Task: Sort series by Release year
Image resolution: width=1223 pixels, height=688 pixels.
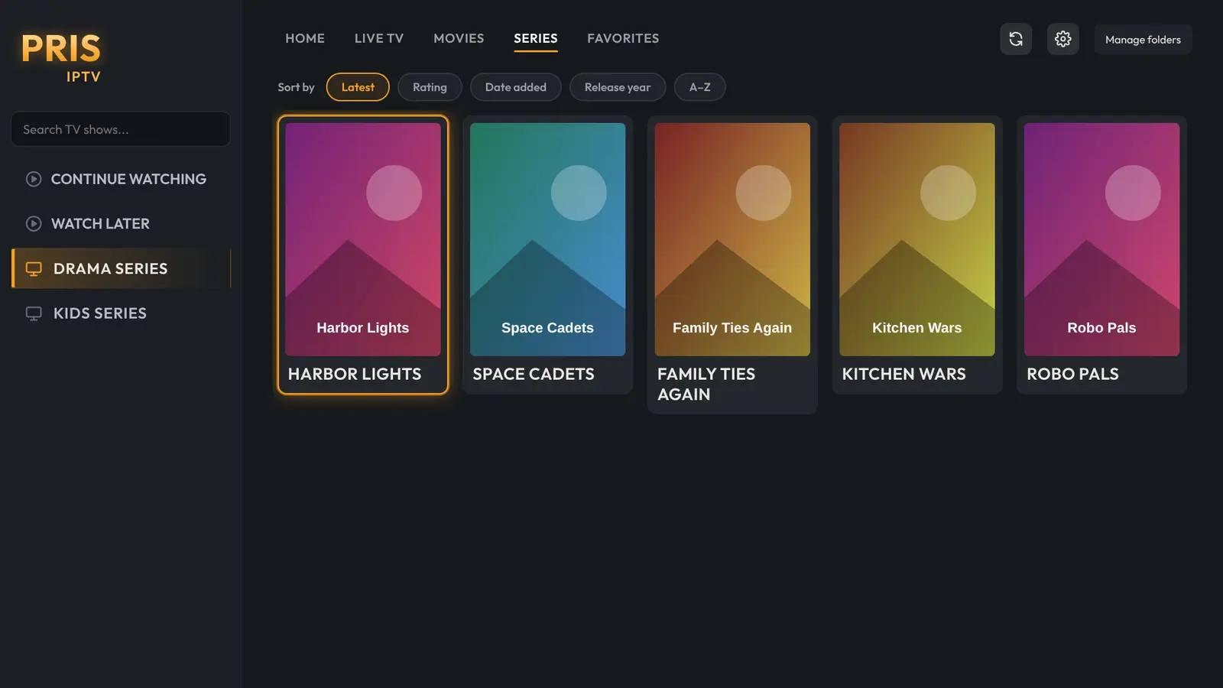Action: click(x=618, y=87)
